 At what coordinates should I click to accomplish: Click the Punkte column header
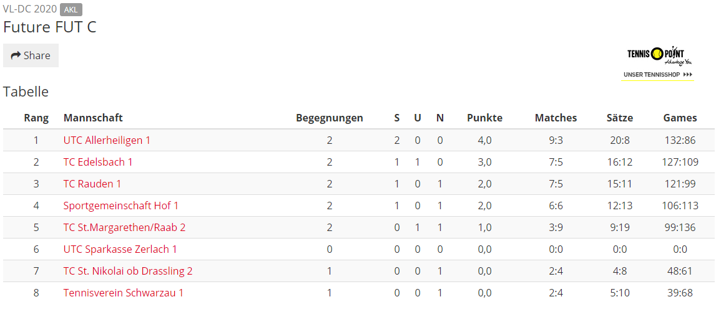(484, 118)
